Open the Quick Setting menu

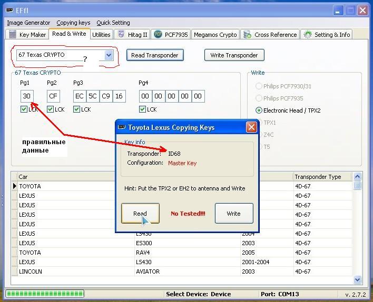[x=113, y=23]
